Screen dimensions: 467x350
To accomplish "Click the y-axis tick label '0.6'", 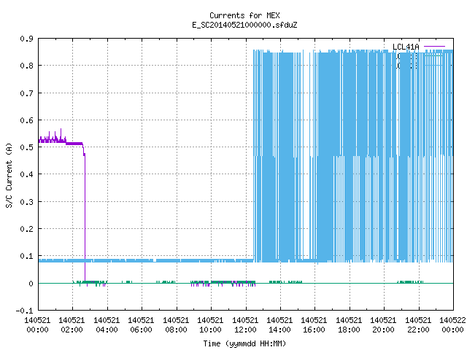I will tap(27, 120).
